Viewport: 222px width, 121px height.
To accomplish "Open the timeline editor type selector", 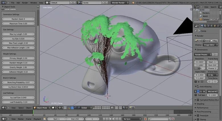I will 4,119.
